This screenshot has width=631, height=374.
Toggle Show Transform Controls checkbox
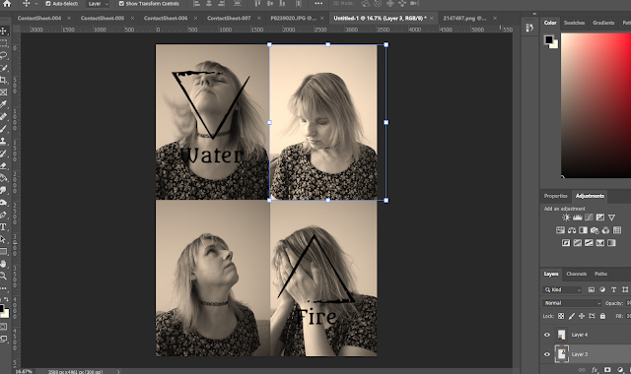coord(121,4)
